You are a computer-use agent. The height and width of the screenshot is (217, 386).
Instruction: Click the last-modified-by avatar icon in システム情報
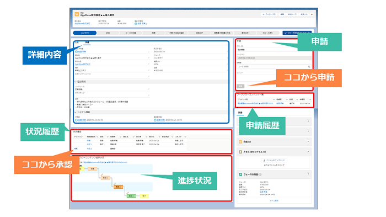point(155,120)
